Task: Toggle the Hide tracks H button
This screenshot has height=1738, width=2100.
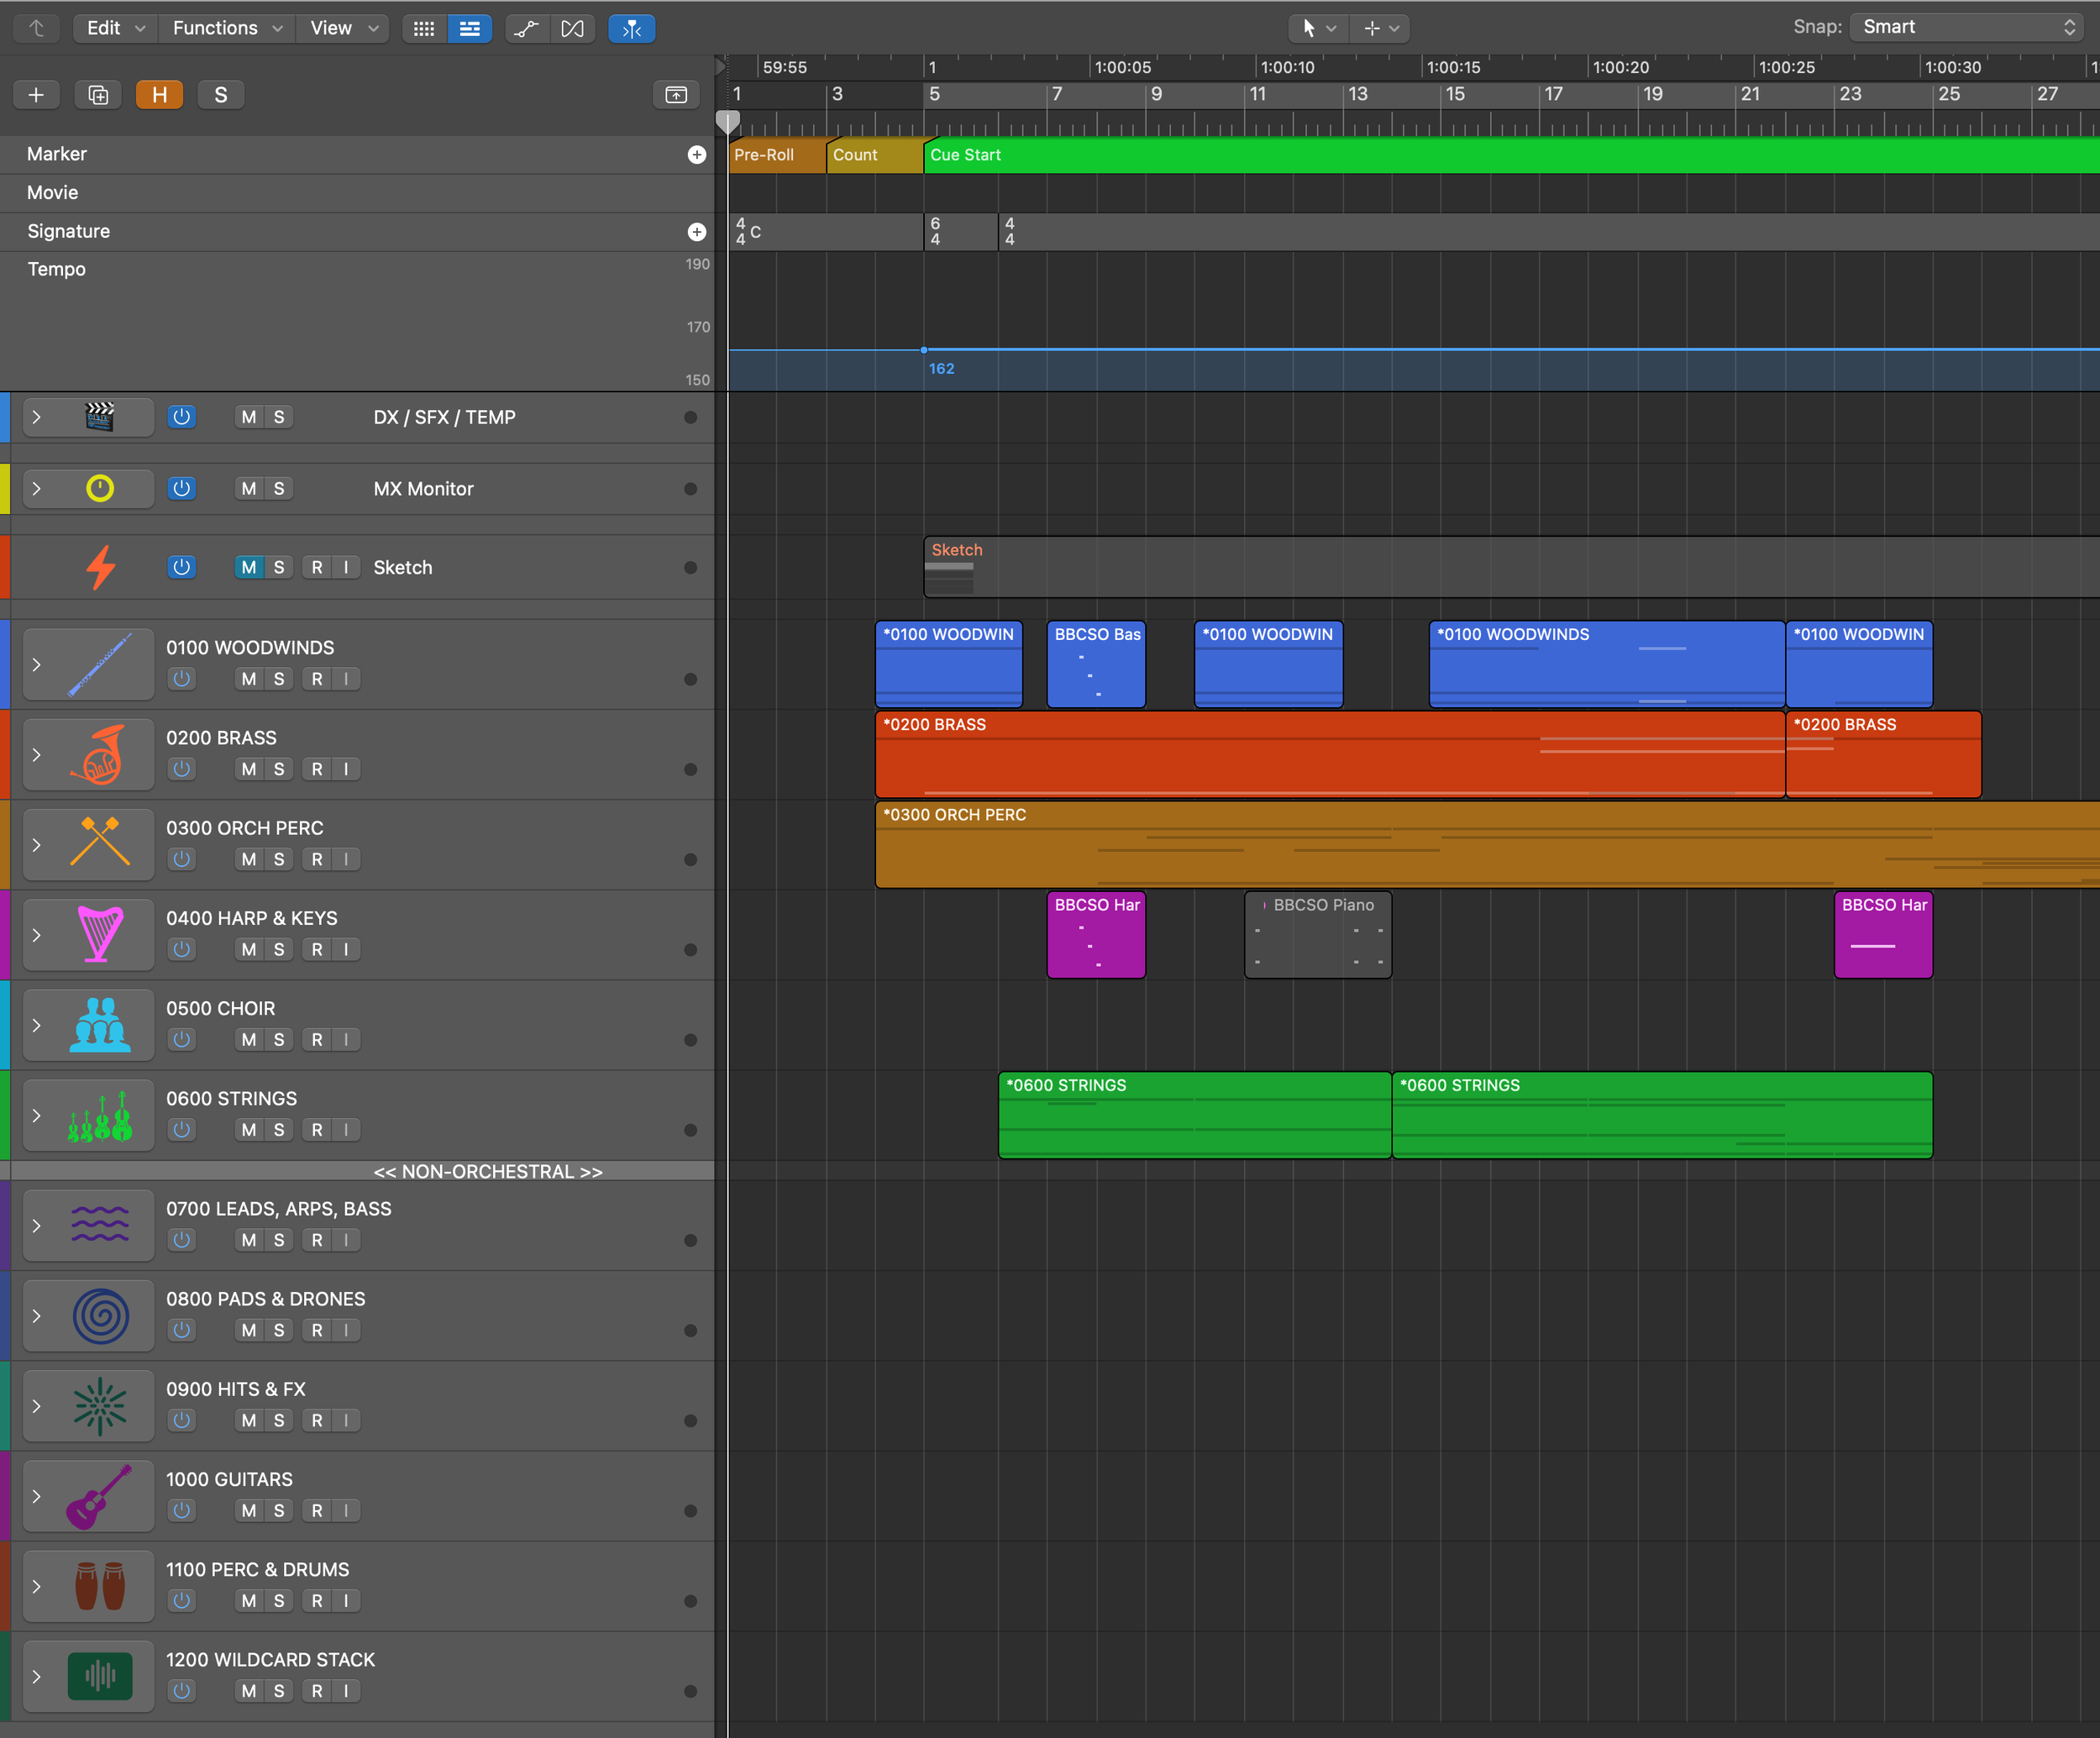Action: tap(159, 95)
